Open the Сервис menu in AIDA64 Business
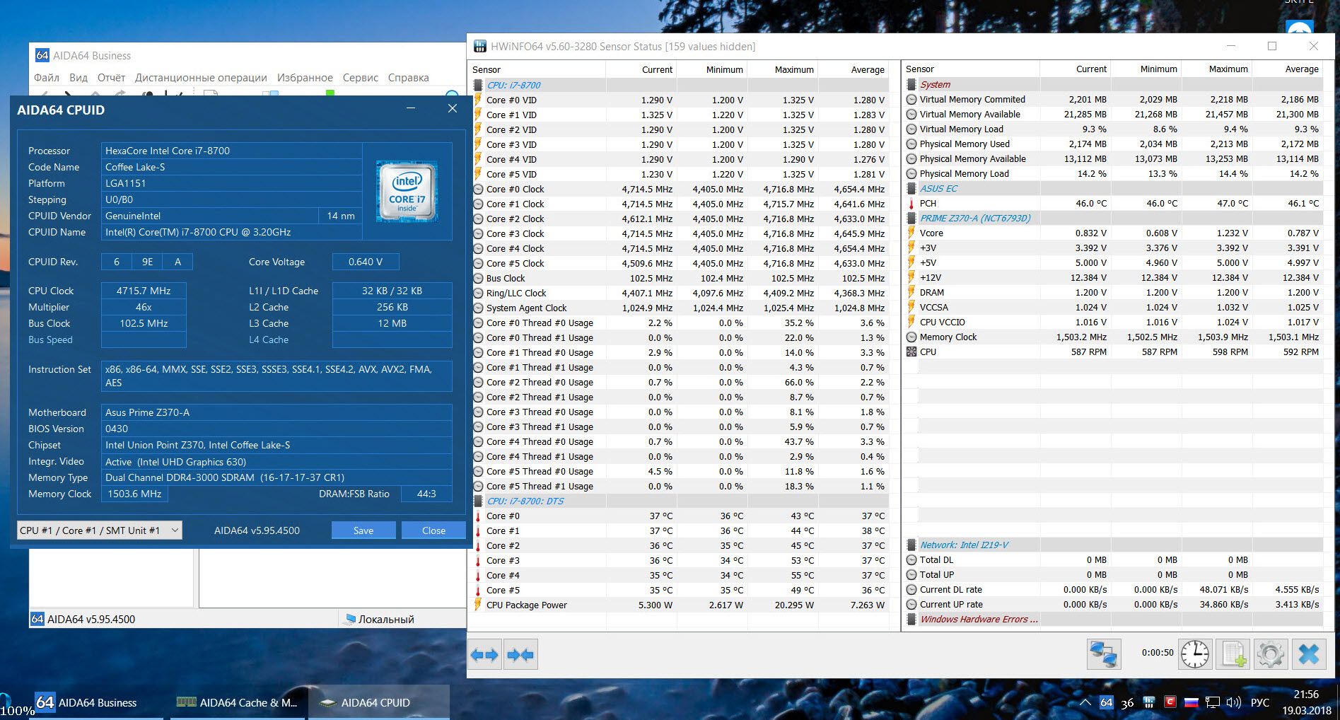The width and height of the screenshot is (1340, 720). (361, 78)
